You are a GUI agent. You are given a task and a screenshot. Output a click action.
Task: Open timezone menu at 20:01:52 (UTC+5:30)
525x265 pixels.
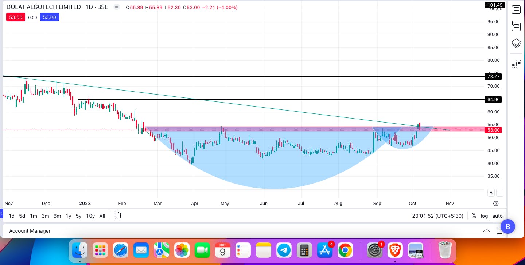438,216
